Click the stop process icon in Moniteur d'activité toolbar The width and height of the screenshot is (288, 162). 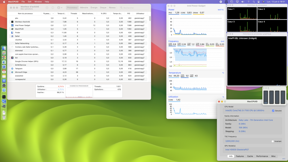click(x=47, y=8)
